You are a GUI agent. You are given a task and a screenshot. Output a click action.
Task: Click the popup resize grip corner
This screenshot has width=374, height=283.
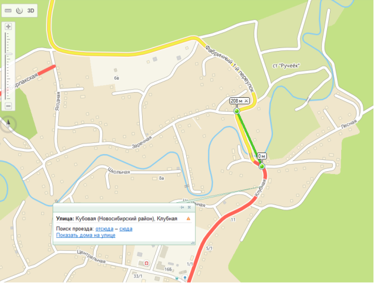click(x=193, y=243)
